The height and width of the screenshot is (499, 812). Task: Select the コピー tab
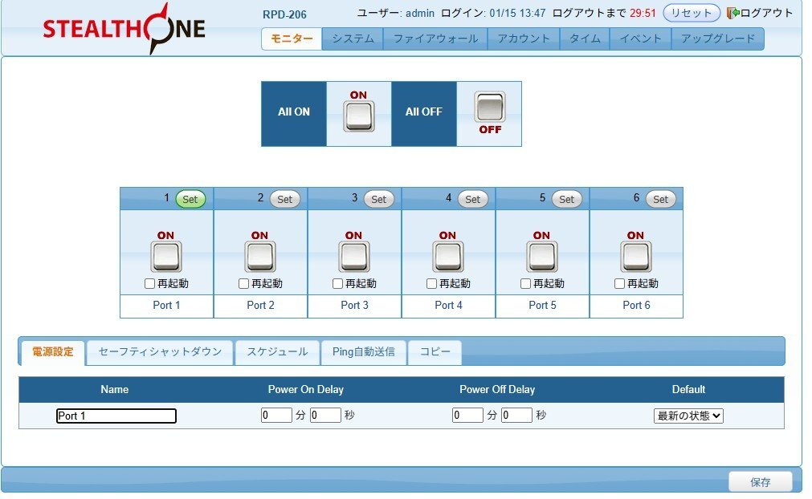435,352
